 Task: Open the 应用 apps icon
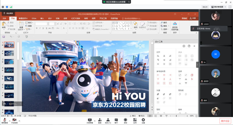(x=135, y=120)
